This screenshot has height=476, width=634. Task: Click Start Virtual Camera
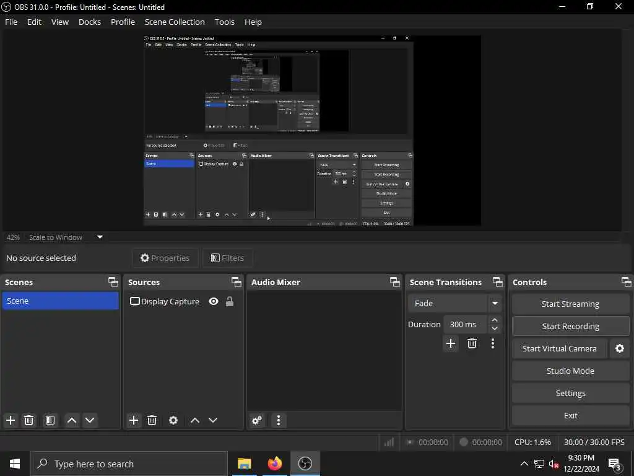point(560,348)
